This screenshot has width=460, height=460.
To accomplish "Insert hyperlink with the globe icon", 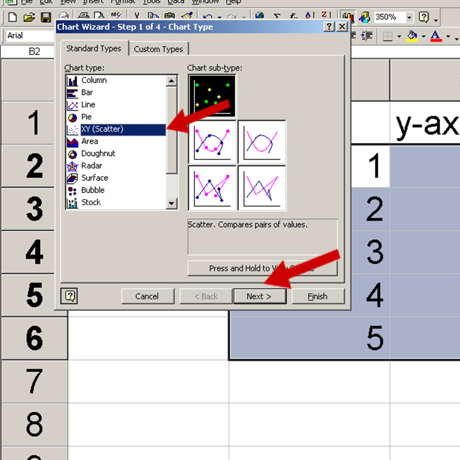I will click(259, 15).
